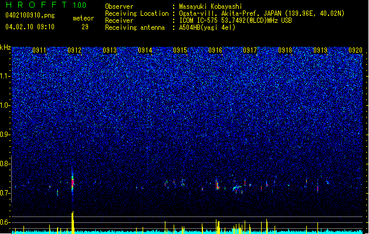369x234 pixels.
Task: Click the 0.6 kHz axis tick label
Action: coord(5,222)
